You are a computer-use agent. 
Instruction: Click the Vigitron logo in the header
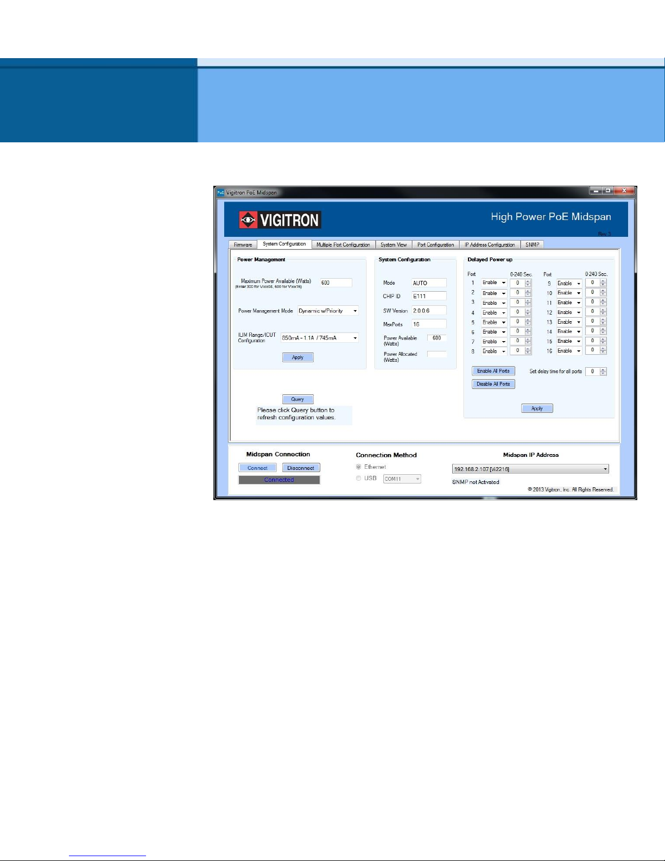click(x=280, y=220)
